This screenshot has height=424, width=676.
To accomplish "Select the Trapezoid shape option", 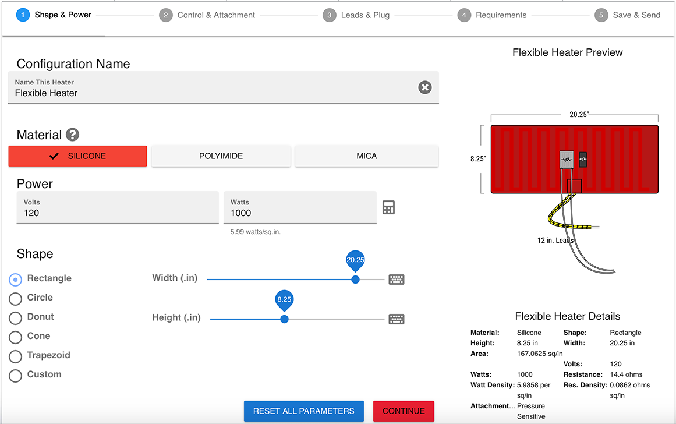I will click(15, 356).
